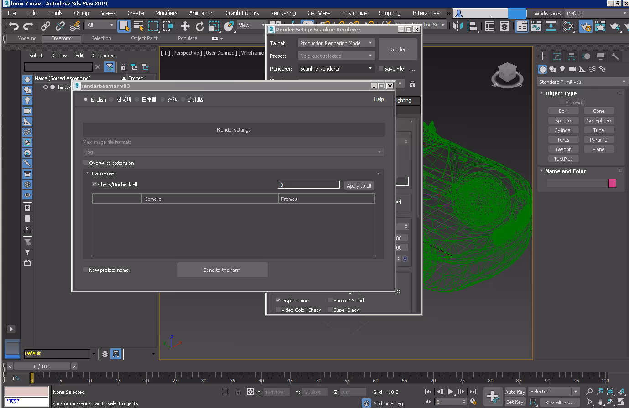Screen dimensions: 629x408
Task: Select the Korean language radio option
Action: click(111, 99)
